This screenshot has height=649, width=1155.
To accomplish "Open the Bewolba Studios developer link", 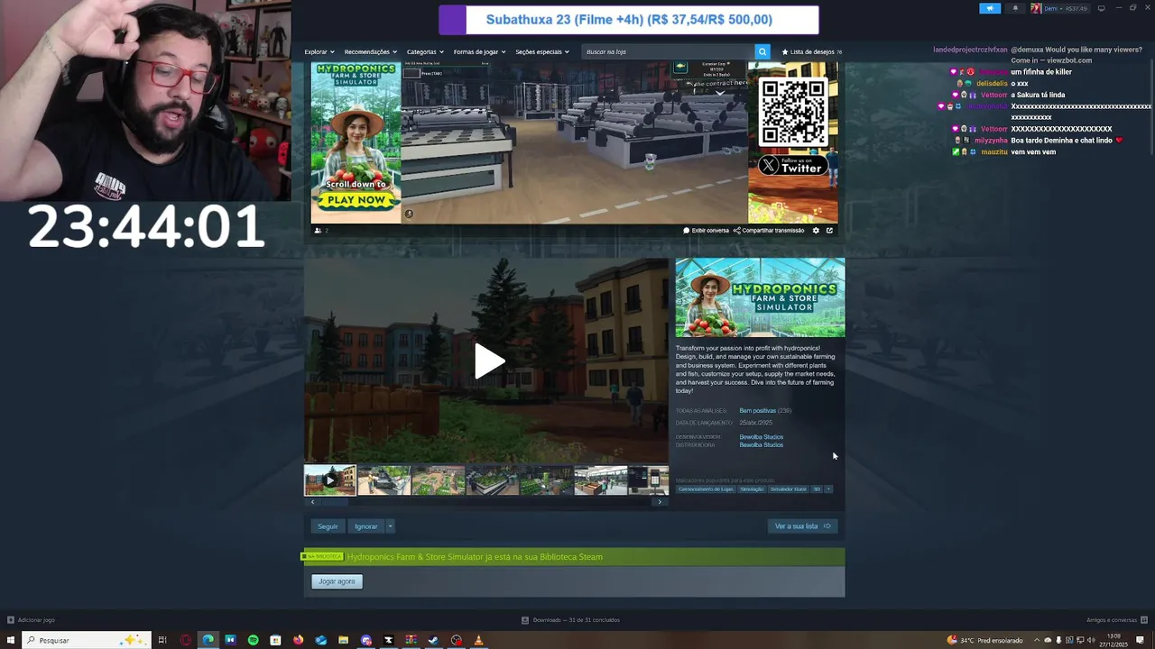I will click(761, 437).
